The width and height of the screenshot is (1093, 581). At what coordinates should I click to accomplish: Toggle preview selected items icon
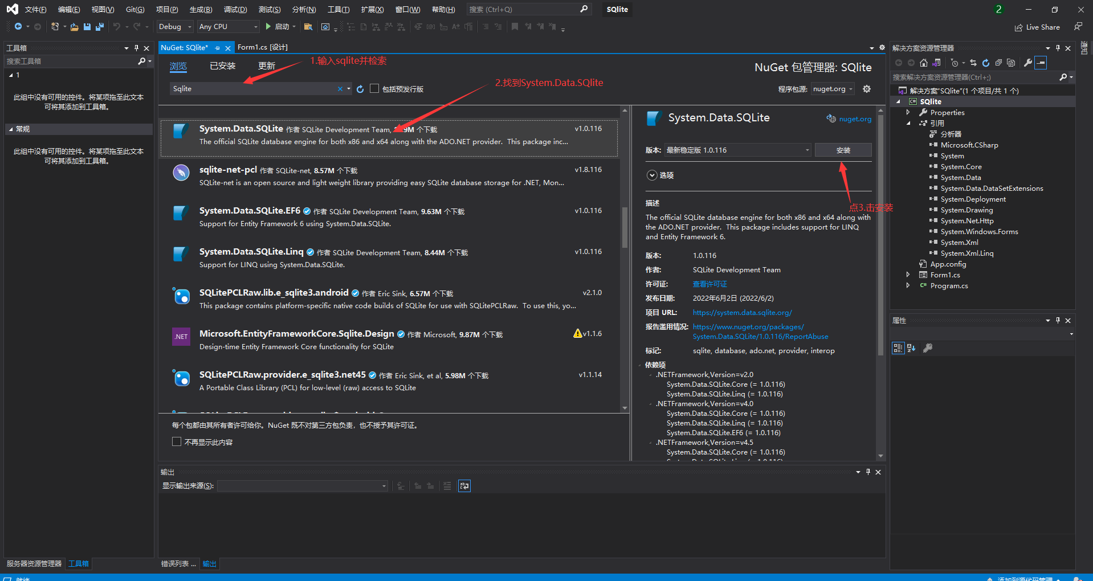(x=1041, y=63)
